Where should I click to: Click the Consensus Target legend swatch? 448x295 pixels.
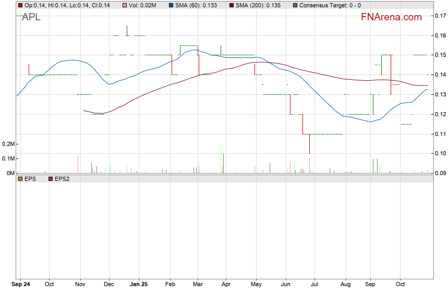(x=295, y=5)
